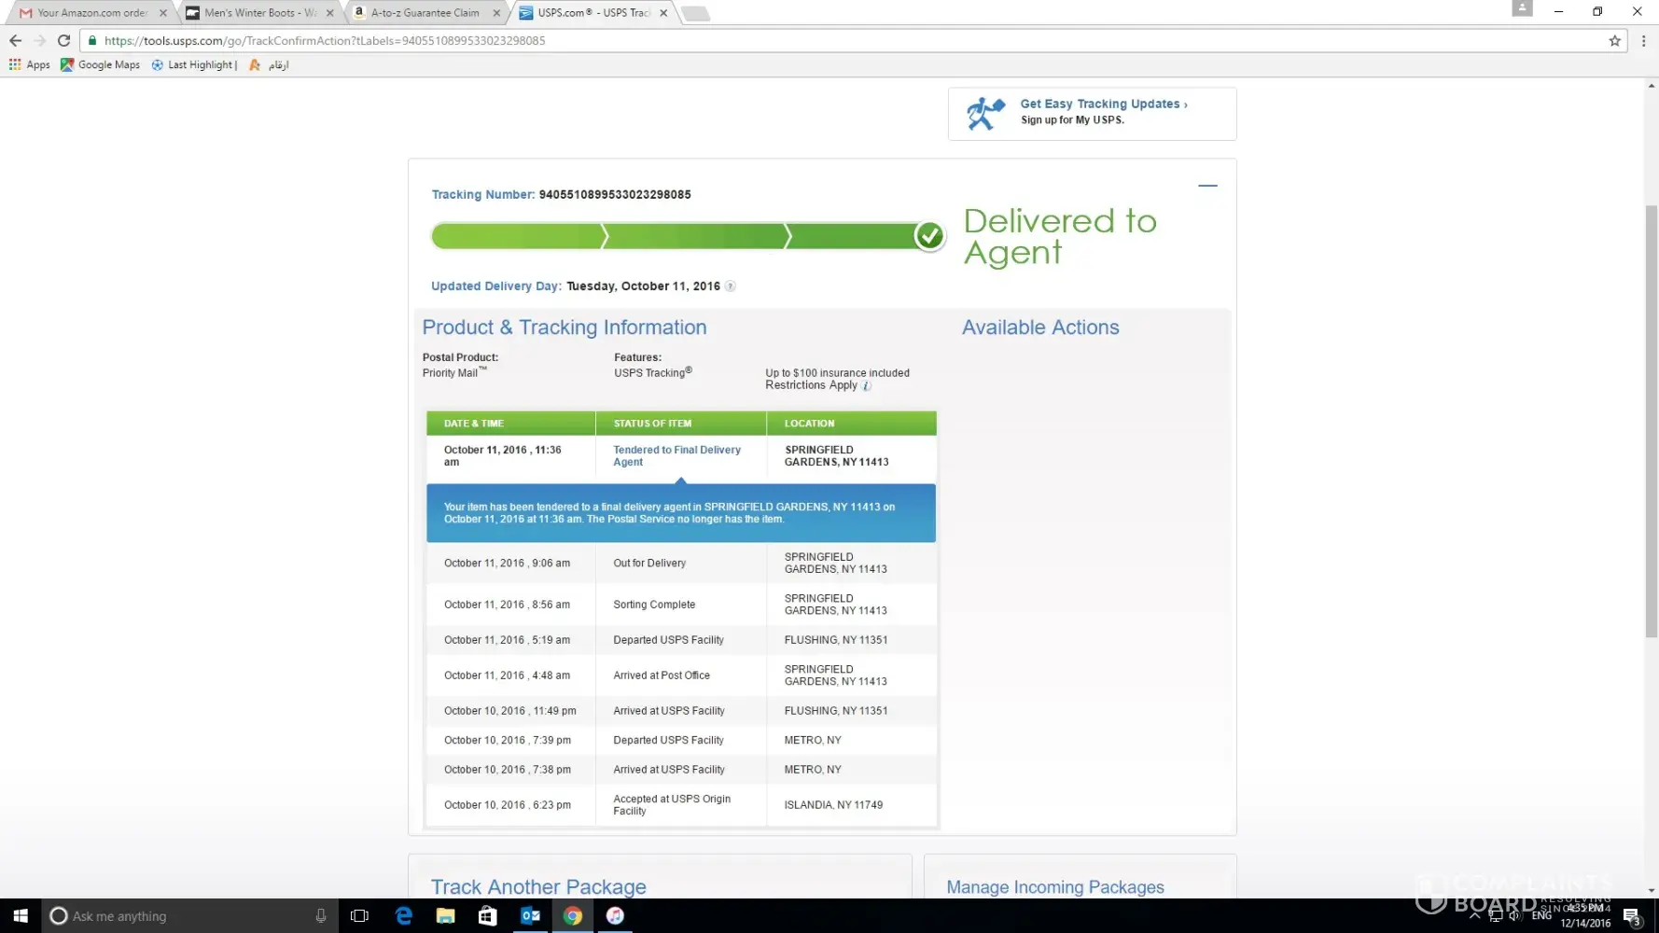Switch to the Your Amazon.com order tab
The width and height of the screenshot is (1659, 933).
tap(91, 13)
